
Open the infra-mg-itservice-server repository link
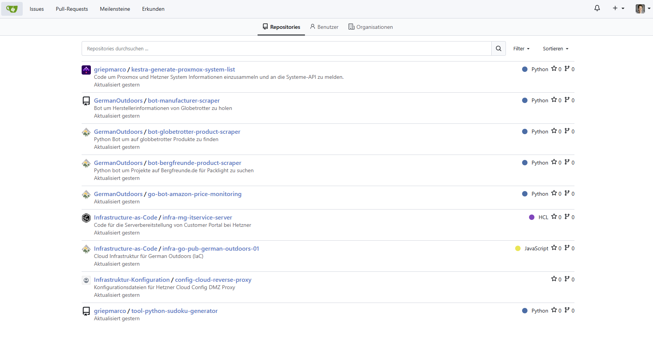(x=197, y=218)
